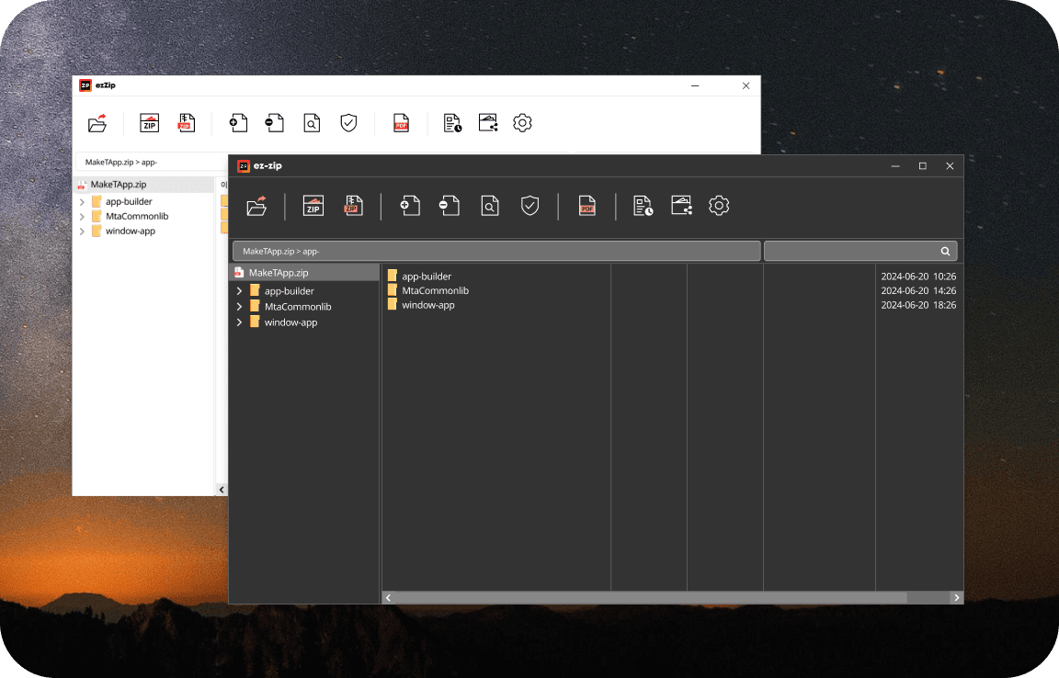Open settings gear in dark ez-zip window
The height and width of the screenshot is (678, 1059).
[x=719, y=205]
